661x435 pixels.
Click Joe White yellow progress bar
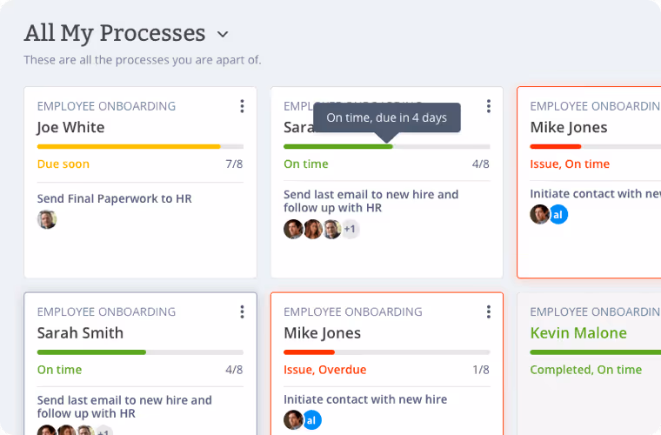click(140, 147)
